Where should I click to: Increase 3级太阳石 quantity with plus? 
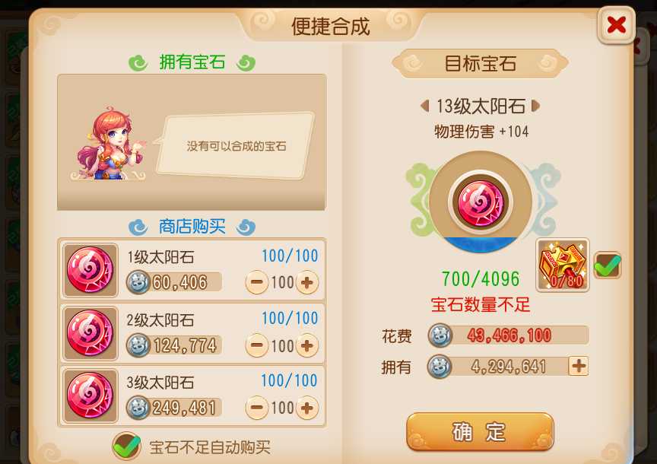click(307, 408)
